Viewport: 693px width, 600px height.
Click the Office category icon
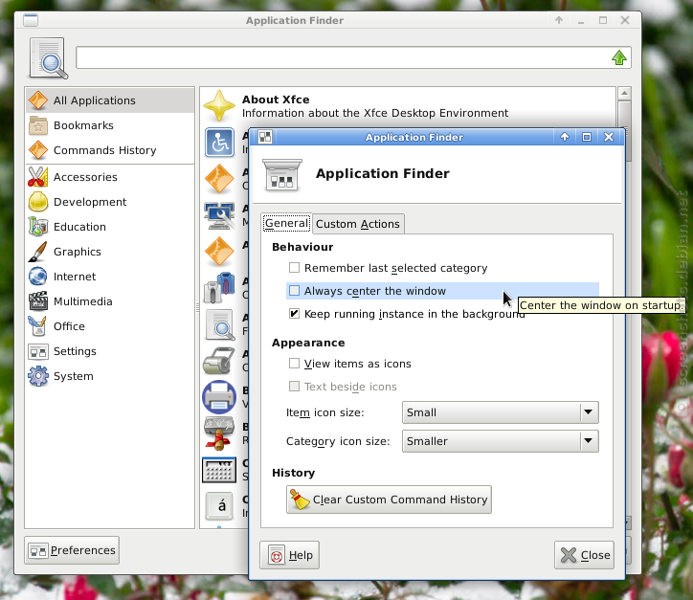point(38,326)
